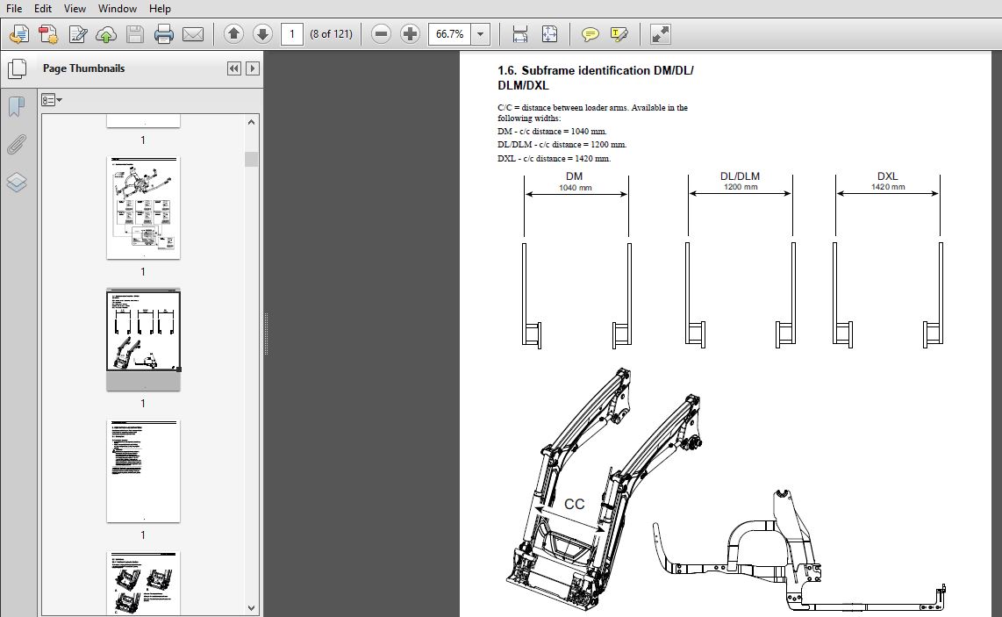Click the 'DL/DLM' diagram label
The height and width of the screenshot is (617, 1002).
[740, 176]
